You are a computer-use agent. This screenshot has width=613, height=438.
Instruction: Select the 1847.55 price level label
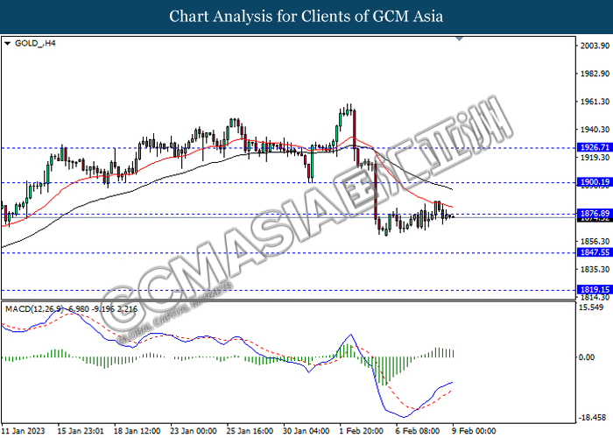595,252
